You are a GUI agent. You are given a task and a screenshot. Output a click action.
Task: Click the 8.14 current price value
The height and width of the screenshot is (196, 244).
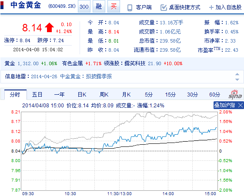[32, 28]
